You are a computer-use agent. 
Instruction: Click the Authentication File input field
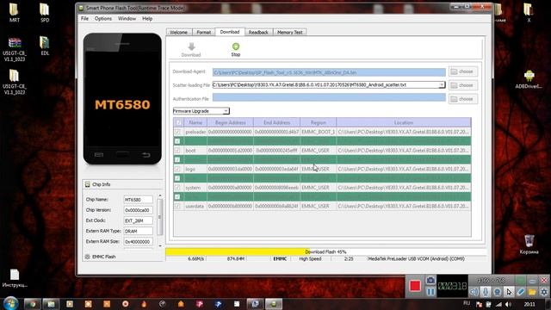pyautogui.click(x=329, y=97)
